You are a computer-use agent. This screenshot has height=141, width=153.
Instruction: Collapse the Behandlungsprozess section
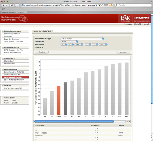3,31
